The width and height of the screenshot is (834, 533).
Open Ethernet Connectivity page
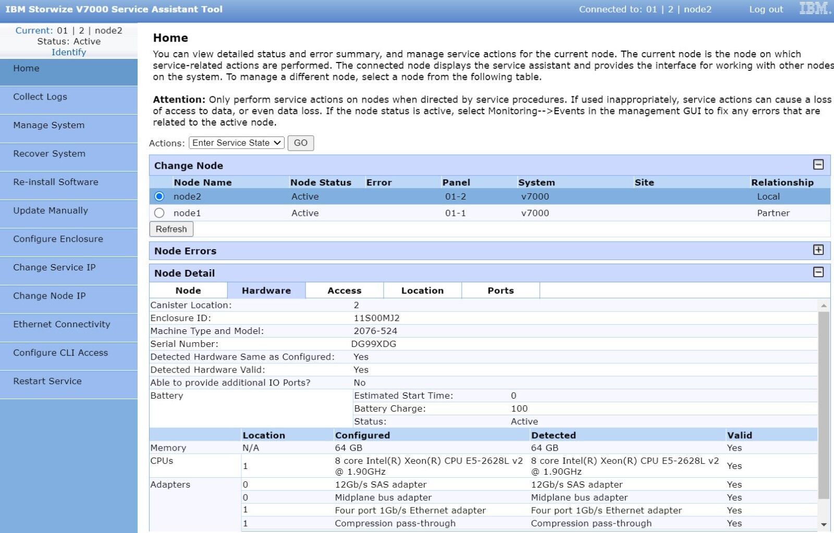tap(69, 328)
